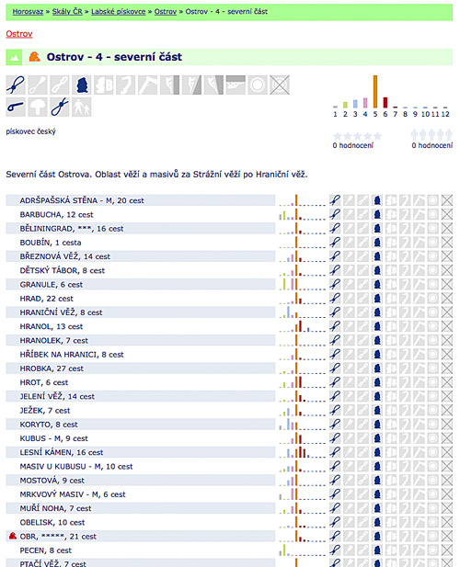Click the crossed box icon in BĚLININGRAD row
The image size is (460, 567).
tap(447, 228)
